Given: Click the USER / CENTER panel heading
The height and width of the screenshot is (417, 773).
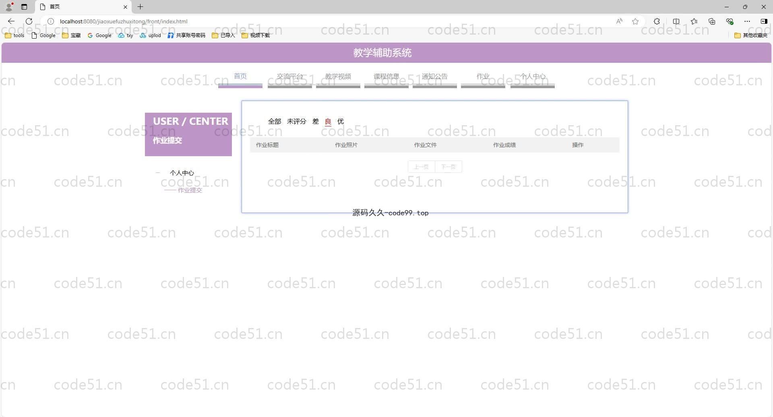Looking at the screenshot, I should pyautogui.click(x=190, y=121).
